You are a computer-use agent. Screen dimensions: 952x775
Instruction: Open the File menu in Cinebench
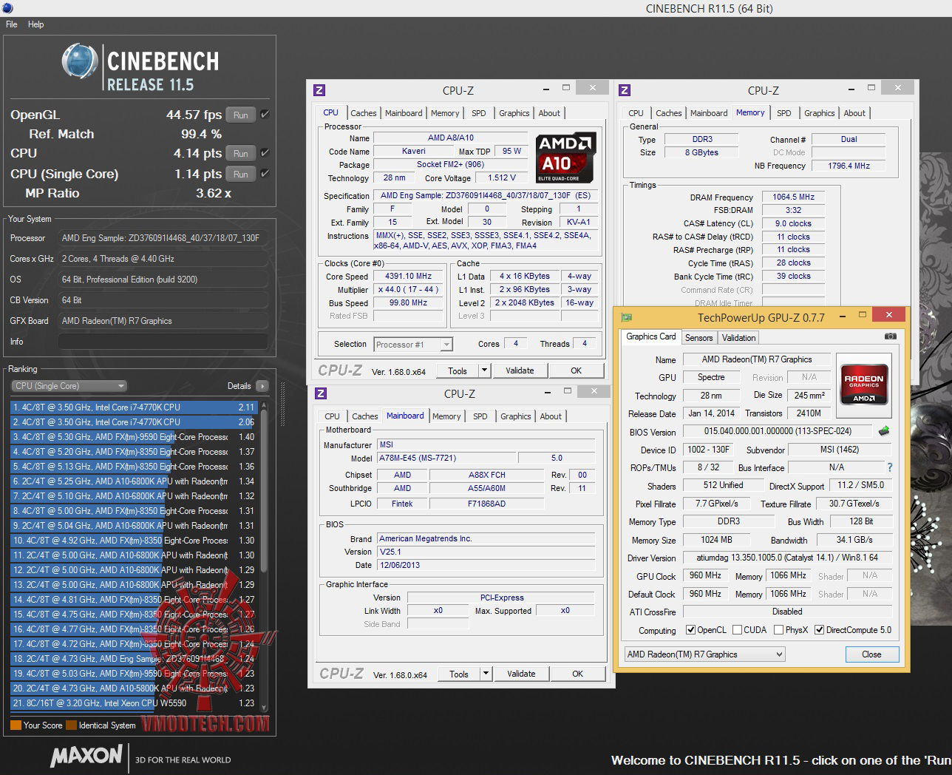(12, 24)
